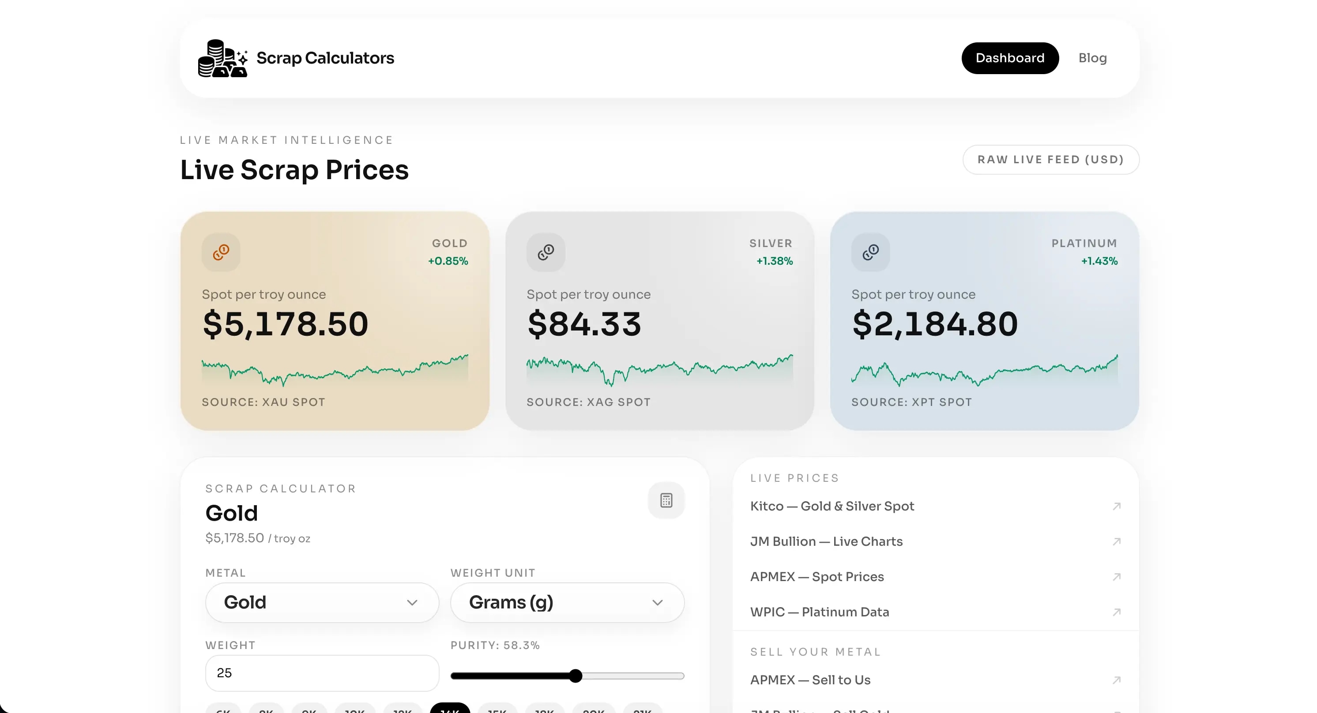Click the coin icon on the Silver card
The height and width of the screenshot is (713, 1317).
pos(546,251)
